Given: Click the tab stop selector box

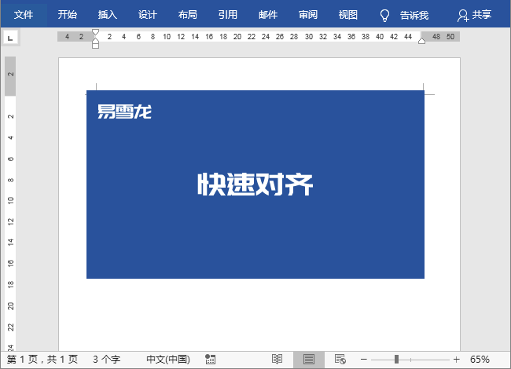Looking at the screenshot, I should tap(10, 38).
